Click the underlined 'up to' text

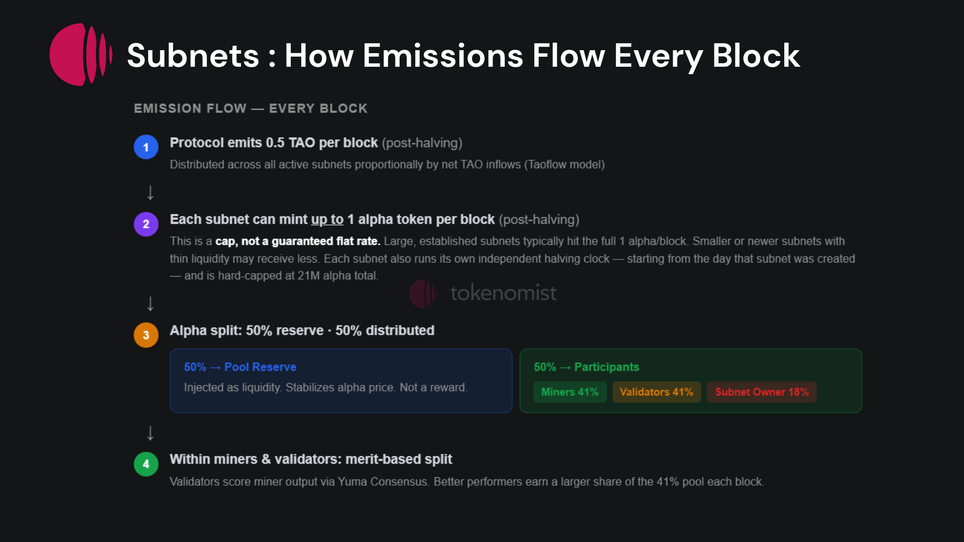[x=327, y=220]
